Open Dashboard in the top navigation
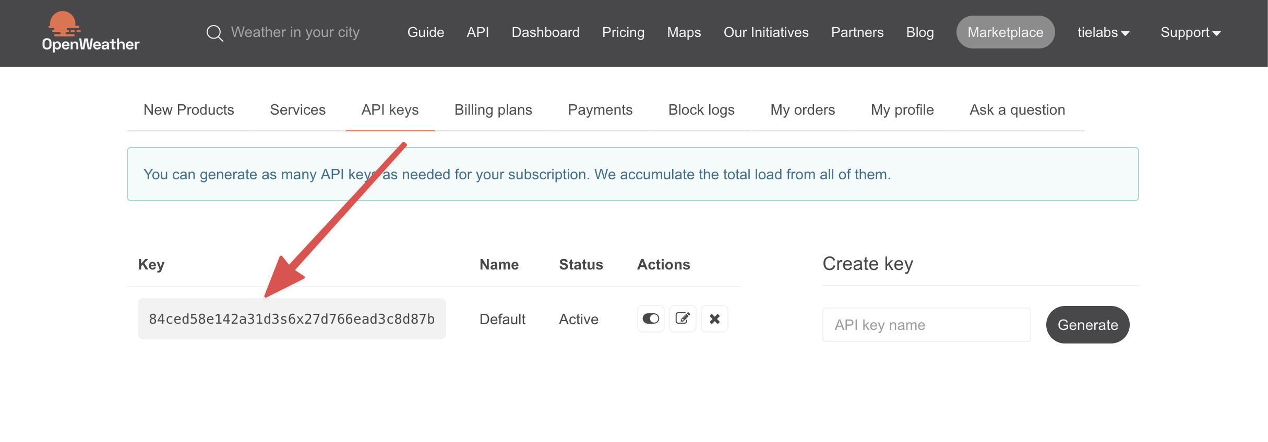The width and height of the screenshot is (1268, 442). tap(545, 32)
